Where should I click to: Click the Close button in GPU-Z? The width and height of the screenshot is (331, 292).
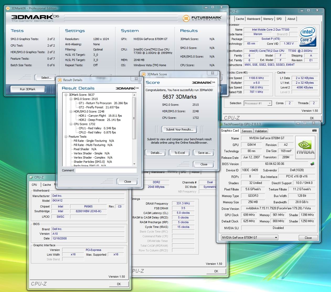pos(308,238)
